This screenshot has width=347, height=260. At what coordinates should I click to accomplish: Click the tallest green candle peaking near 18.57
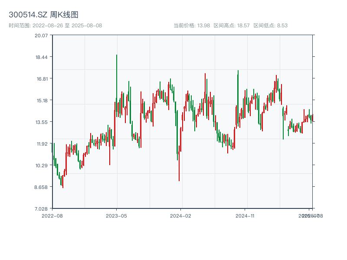(117, 86)
